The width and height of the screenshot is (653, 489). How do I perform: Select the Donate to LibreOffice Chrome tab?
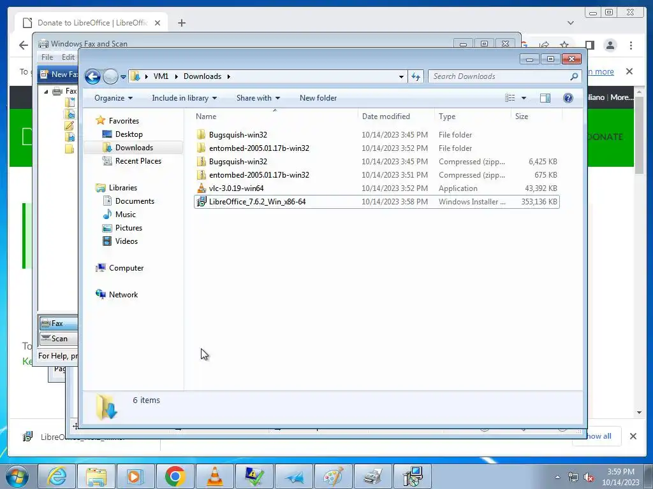[x=92, y=23]
